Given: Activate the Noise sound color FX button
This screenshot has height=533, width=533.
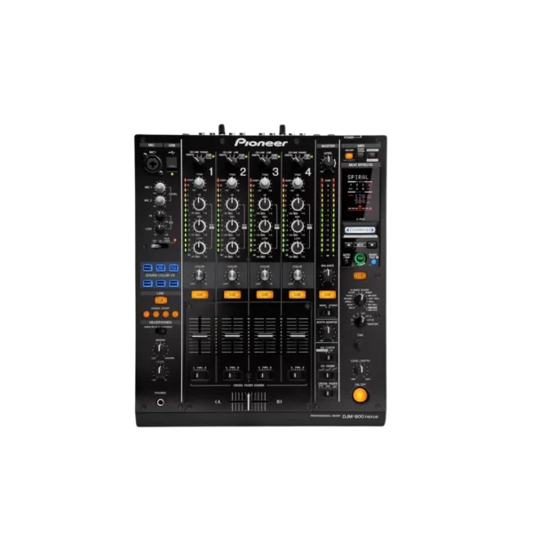Looking at the screenshot, I should point(147,283).
